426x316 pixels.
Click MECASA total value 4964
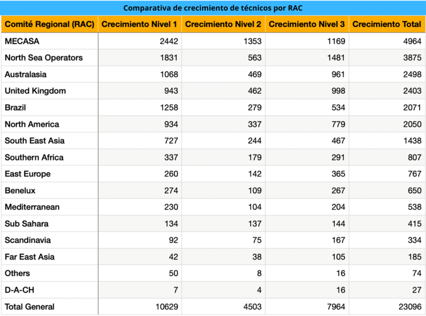tap(412, 41)
